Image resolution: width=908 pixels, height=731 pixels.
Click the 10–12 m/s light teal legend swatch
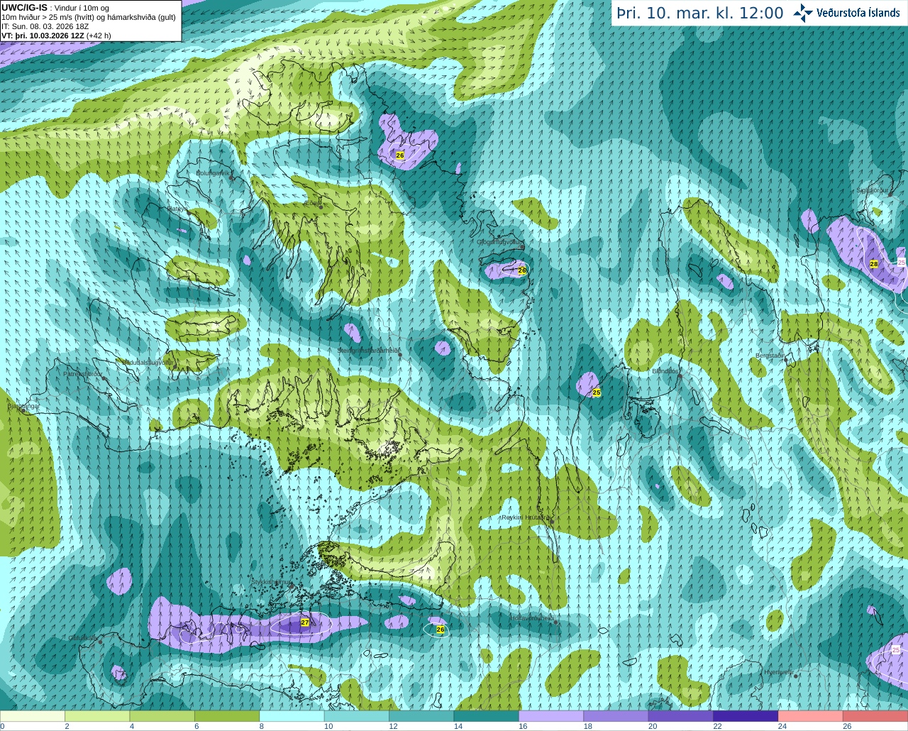357,716
